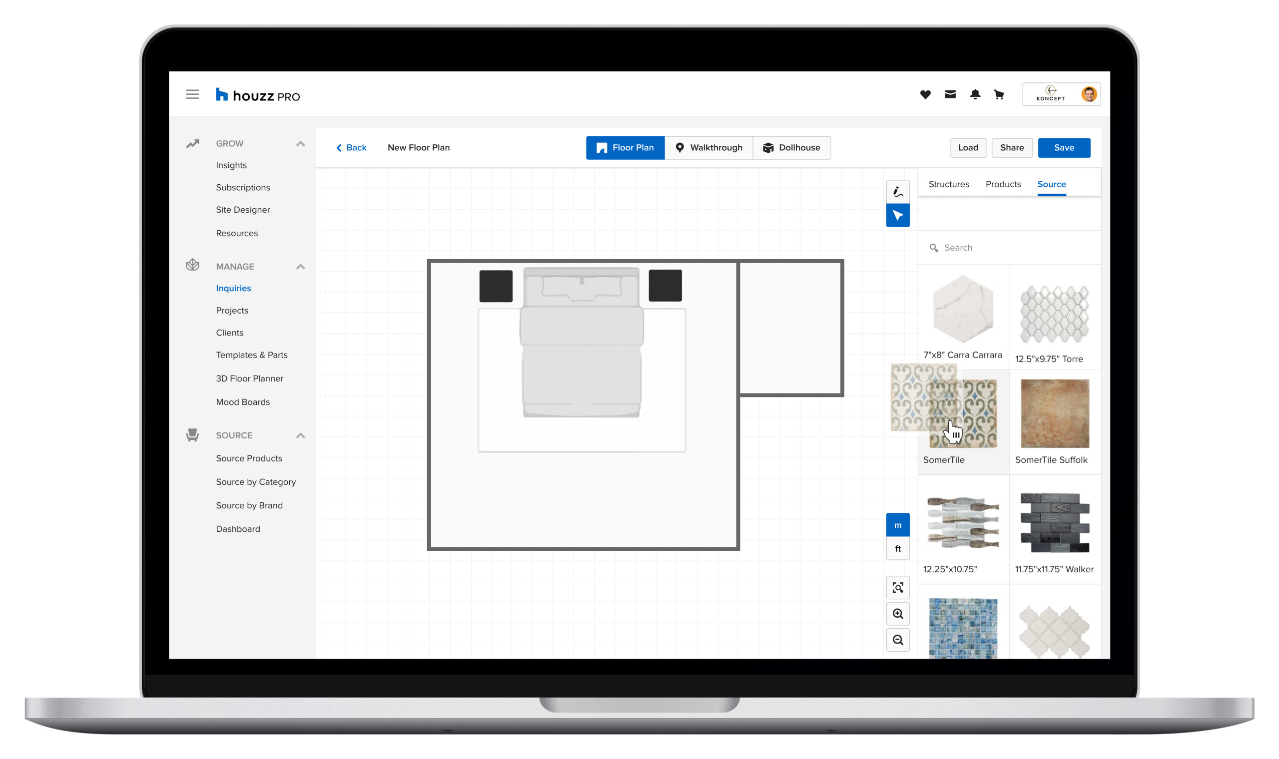Zoom out of the floor plan
Screen dimensions: 1279x759
tap(898, 639)
